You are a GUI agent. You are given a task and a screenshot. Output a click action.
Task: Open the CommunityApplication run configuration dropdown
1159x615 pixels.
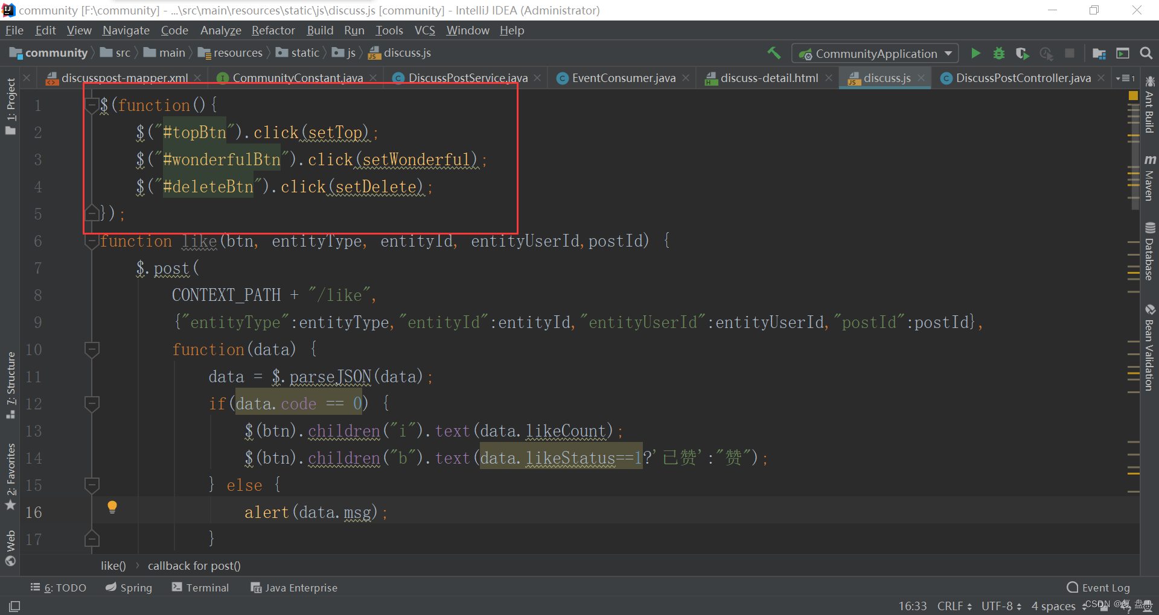875,54
